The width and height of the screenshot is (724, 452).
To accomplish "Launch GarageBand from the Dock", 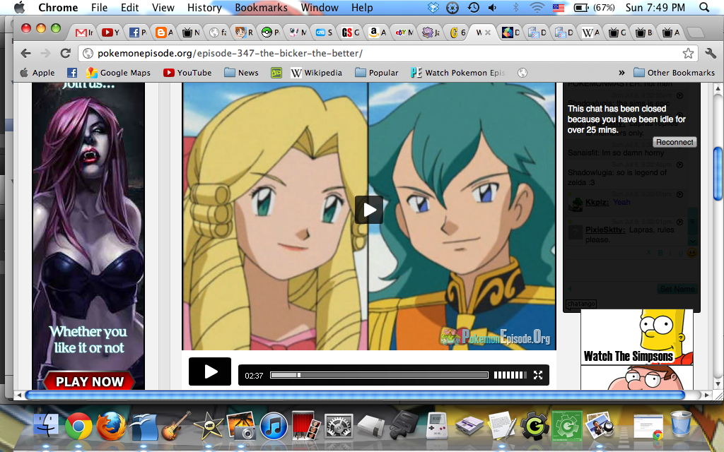I will coord(176,424).
